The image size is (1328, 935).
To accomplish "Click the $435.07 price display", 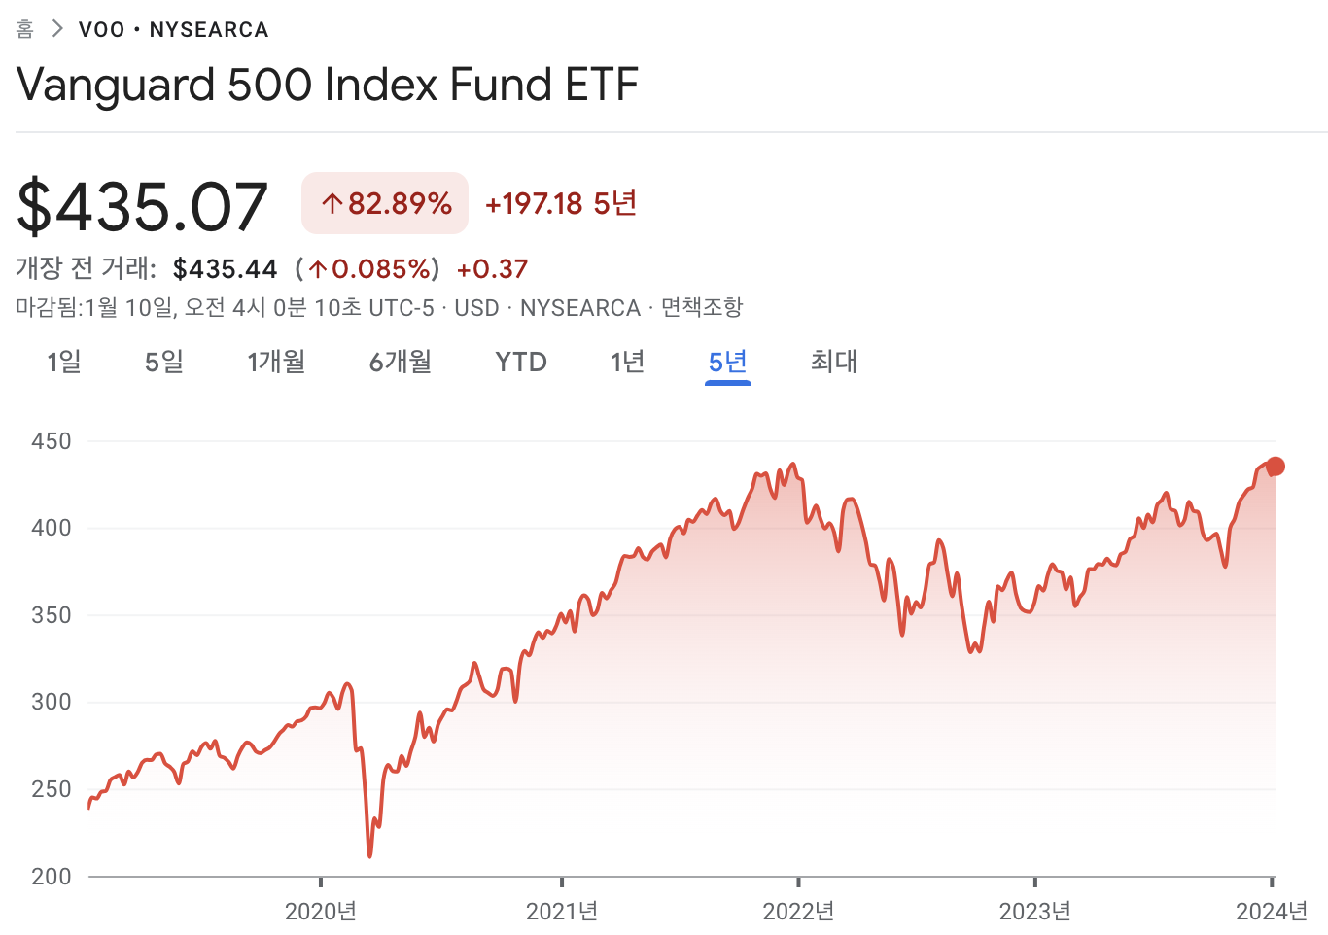I will (x=142, y=203).
